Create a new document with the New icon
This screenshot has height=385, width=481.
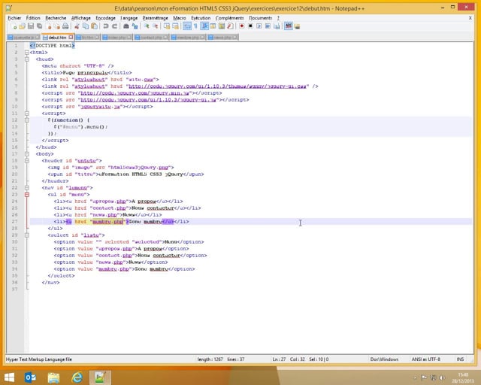pyautogui.click(x=14, y=26)
